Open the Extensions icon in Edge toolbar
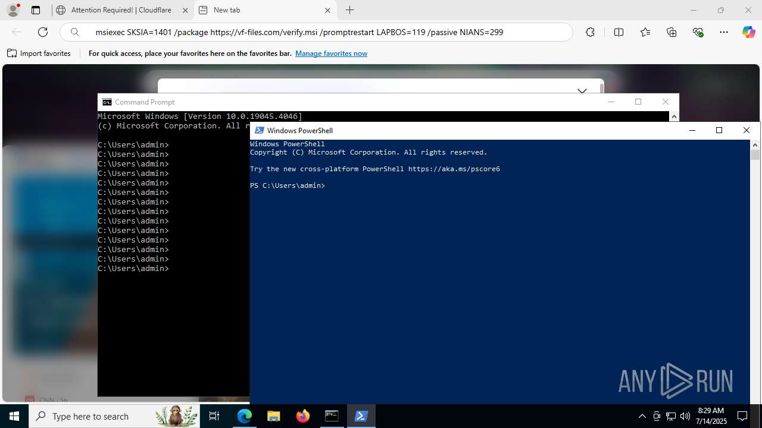This screenshot has width=762, height=428. tap(590, 32)
